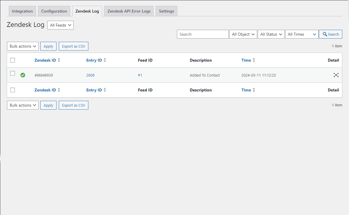Click top Feed ID column header
This screenshot has width=349, height=215.
(145, 60)
